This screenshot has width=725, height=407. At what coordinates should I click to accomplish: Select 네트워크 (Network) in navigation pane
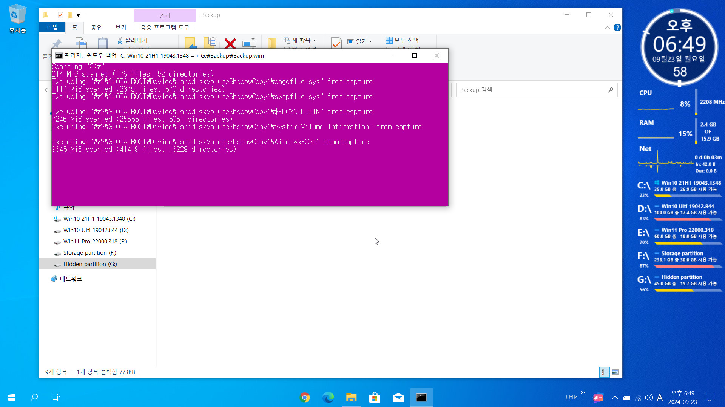[71, 279]
